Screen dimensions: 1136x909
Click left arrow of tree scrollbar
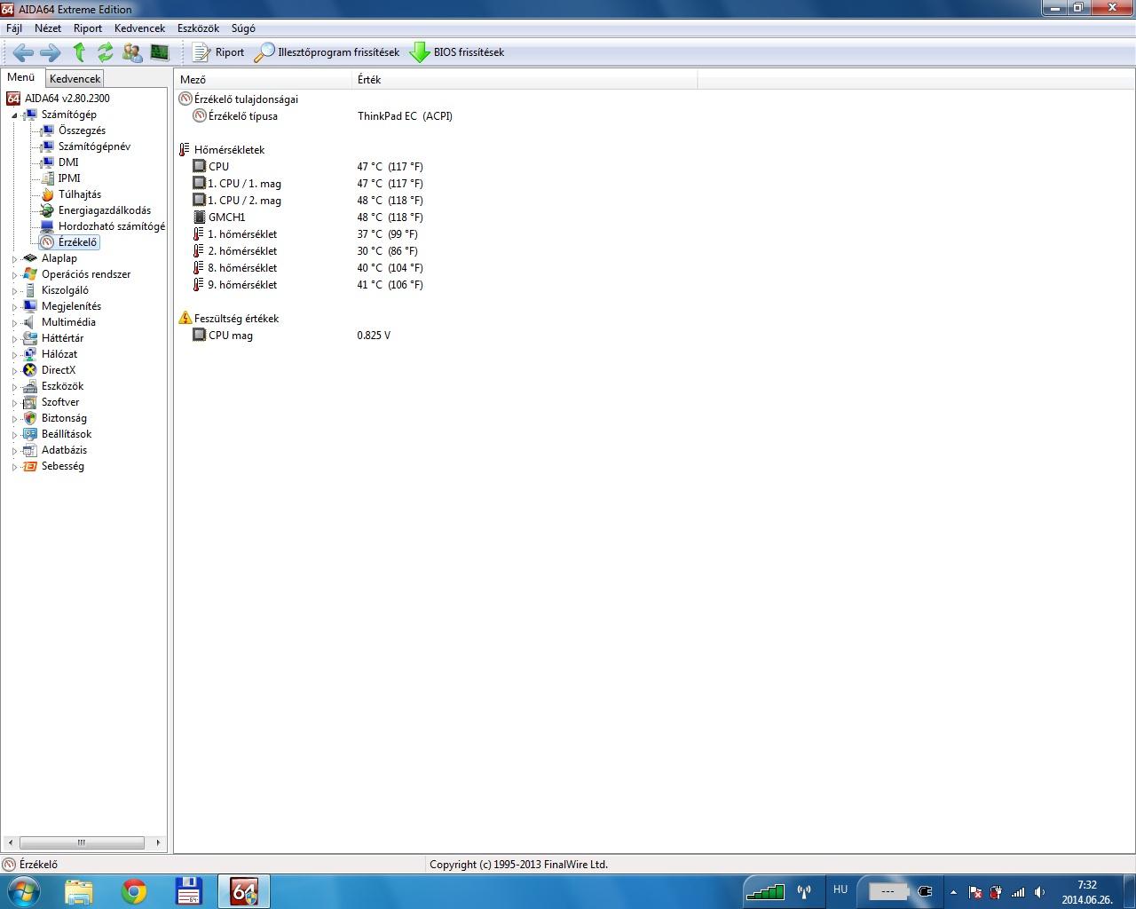tap(10, 842)
